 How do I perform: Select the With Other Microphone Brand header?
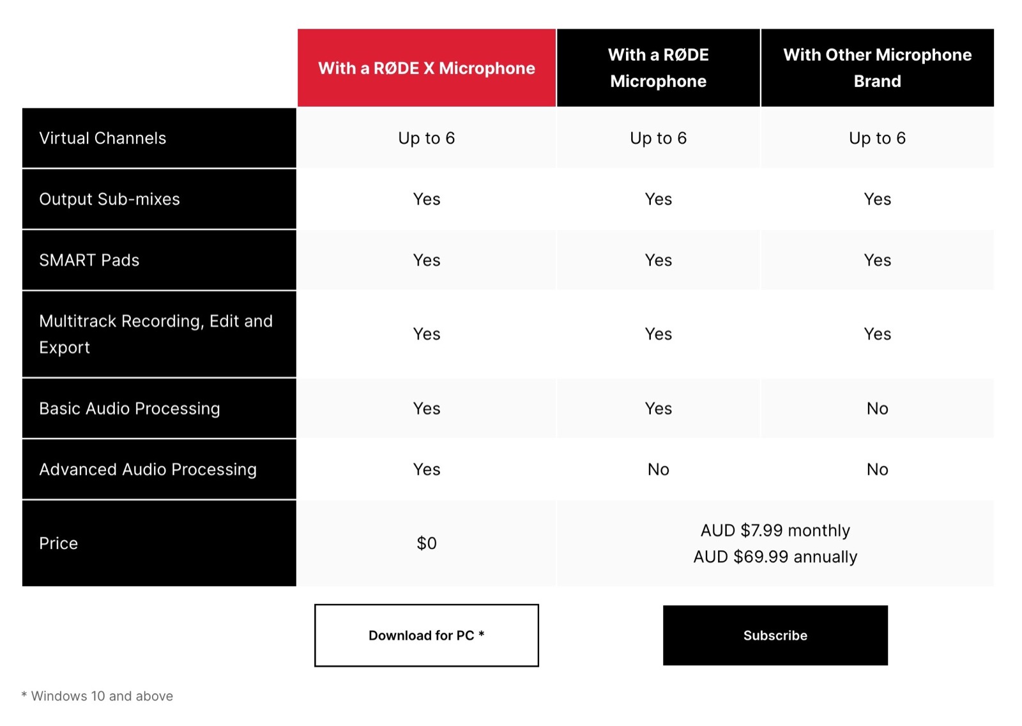pyautogui.click(x=877, y=68)
